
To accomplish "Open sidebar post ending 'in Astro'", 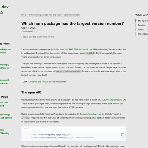I will (x=4, y=81).
